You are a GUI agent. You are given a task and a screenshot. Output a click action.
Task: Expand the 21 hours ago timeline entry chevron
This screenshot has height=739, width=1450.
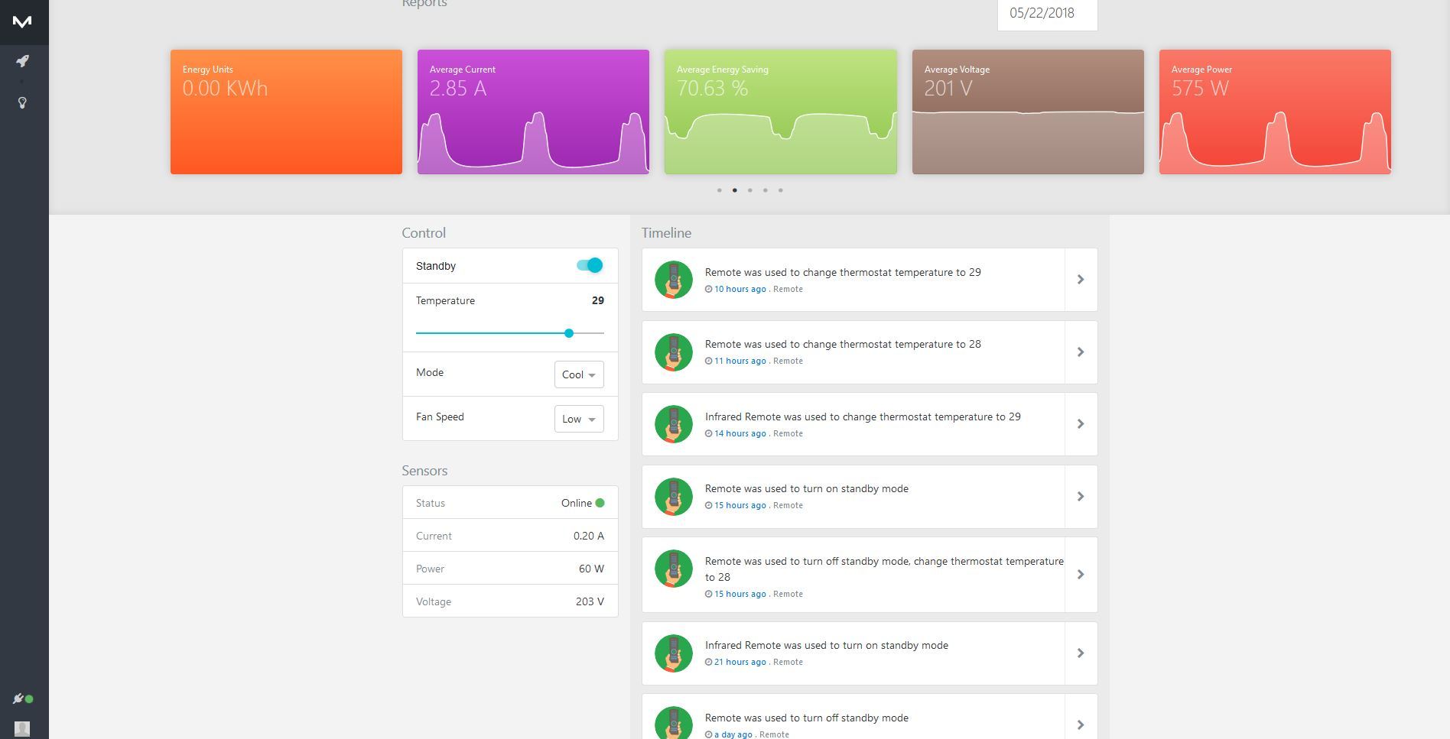1081,653
